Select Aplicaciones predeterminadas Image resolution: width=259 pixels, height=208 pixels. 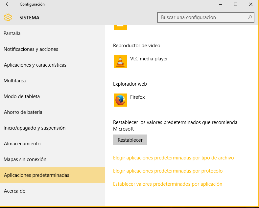point(53,175)
